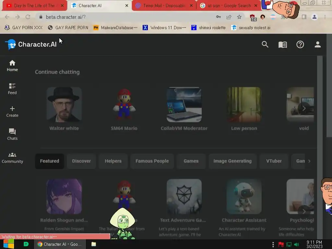The image size is (332, 249).
Task: Open Community in the sidebar
Action: tap(12, 158)
